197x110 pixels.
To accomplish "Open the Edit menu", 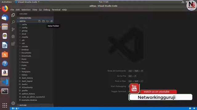I will pos(18,10).
